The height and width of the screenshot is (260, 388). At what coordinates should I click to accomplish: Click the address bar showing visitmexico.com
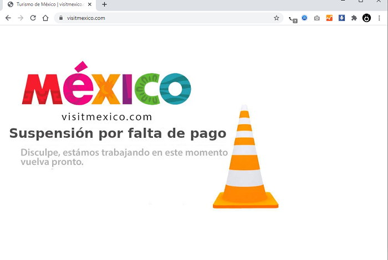(x=166, y=18)
